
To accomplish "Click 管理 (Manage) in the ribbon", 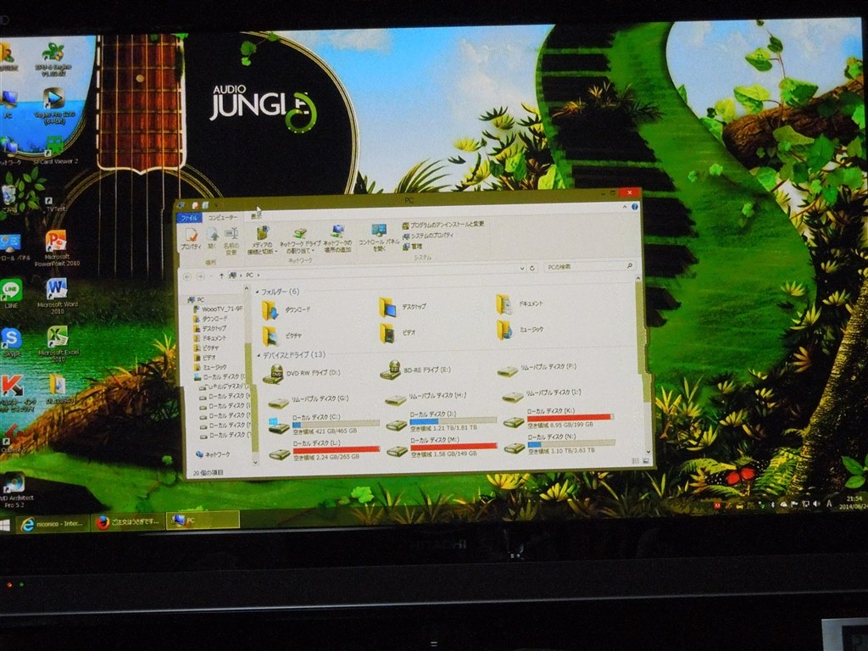I will 413,247.
